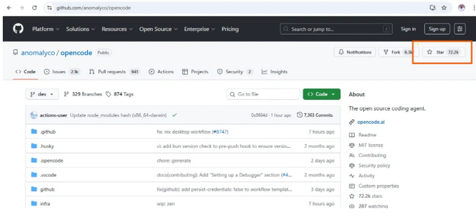Open the Security policy link
This screenshot has width=476, height=216.
374,165
